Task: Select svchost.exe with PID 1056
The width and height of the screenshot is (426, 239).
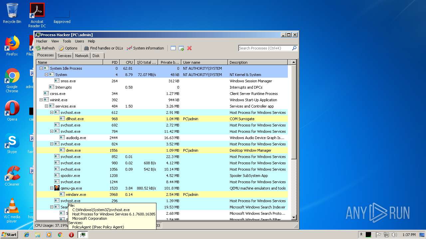Action: click(x=162, y=169)
